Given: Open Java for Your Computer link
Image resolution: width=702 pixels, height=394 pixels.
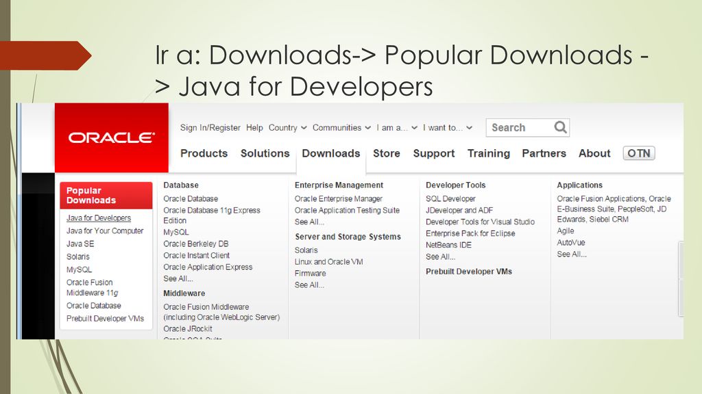Looking at the screenshot, I should coord(105,231).
